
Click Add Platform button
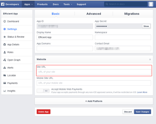click(x=94, y=101)
